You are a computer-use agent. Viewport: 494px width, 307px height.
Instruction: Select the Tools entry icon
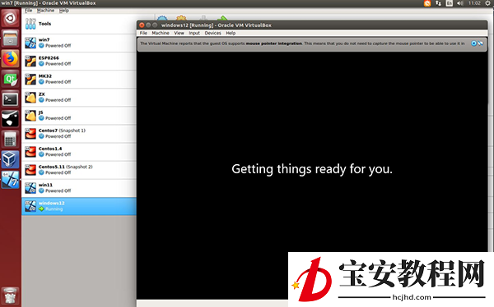[30, 24]
